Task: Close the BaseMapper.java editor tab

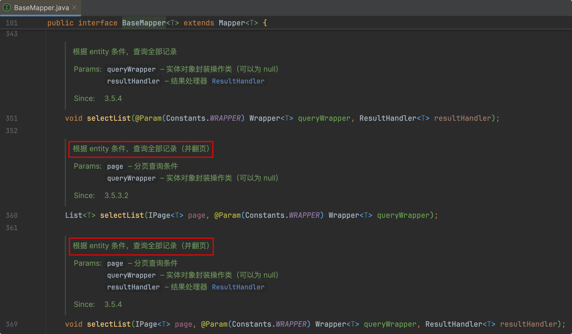Action: pos(74,7)
